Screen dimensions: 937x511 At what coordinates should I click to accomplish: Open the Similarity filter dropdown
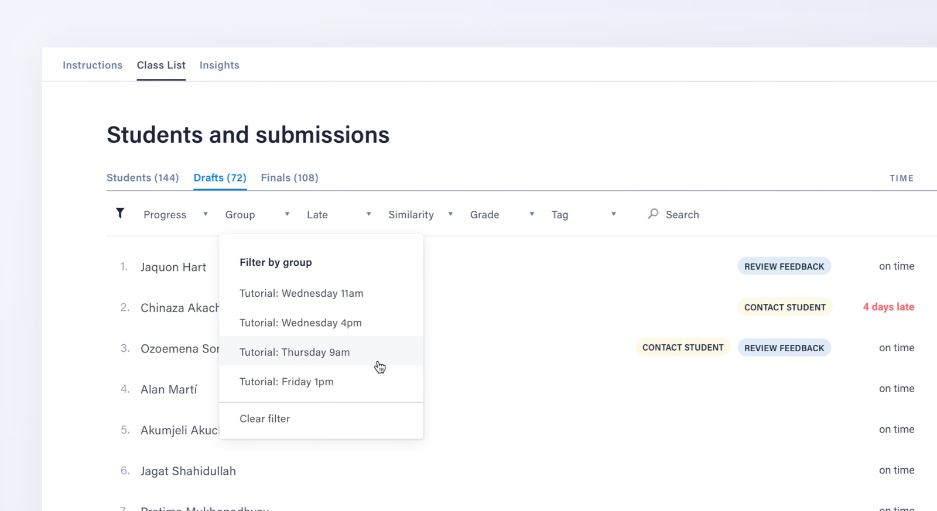click(x=420, y=215)
